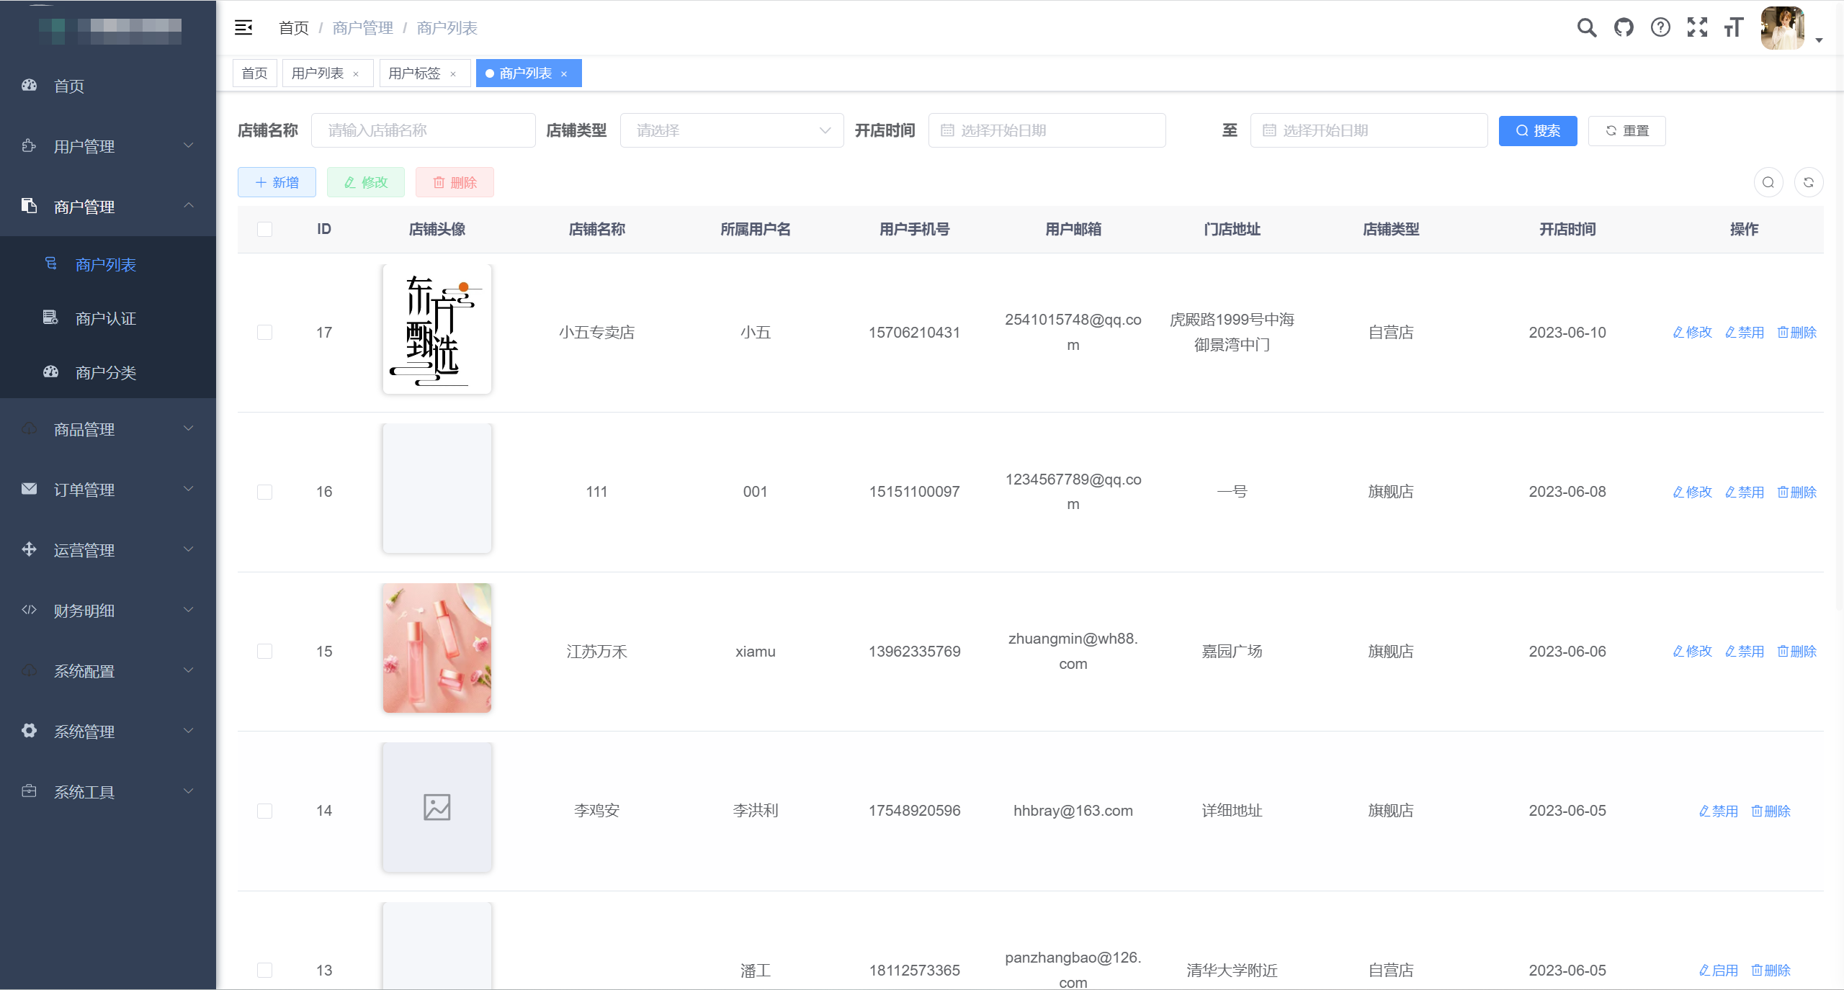Check the row with ID 17
Viewport: 1844px width, 990px height.
tap(264, 332)
